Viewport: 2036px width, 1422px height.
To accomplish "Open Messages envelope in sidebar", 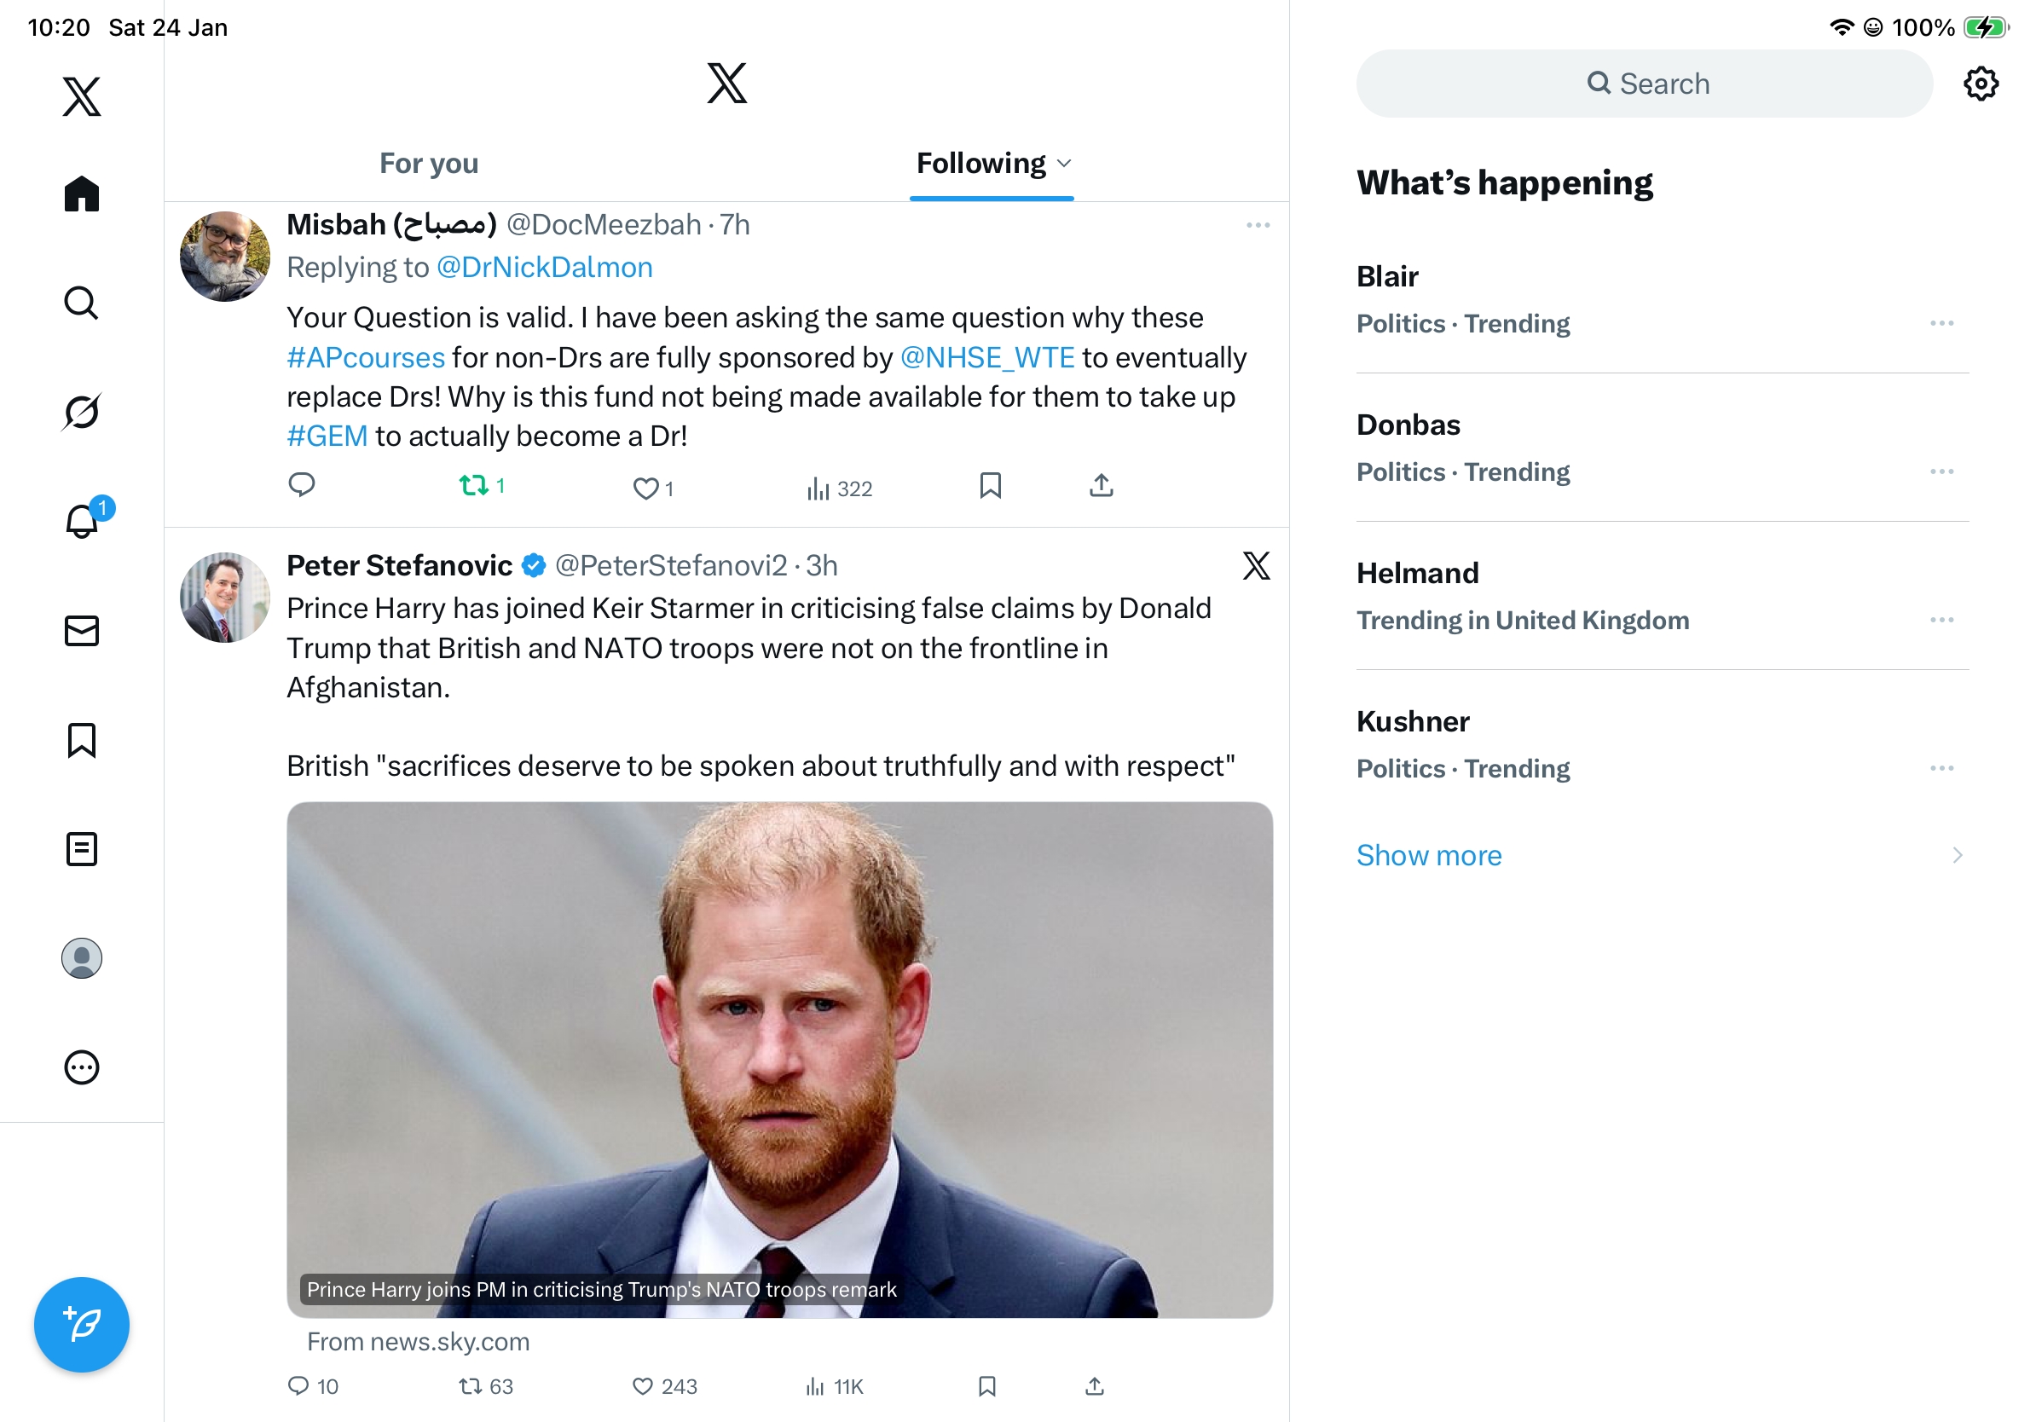I will tap(82, 630).
